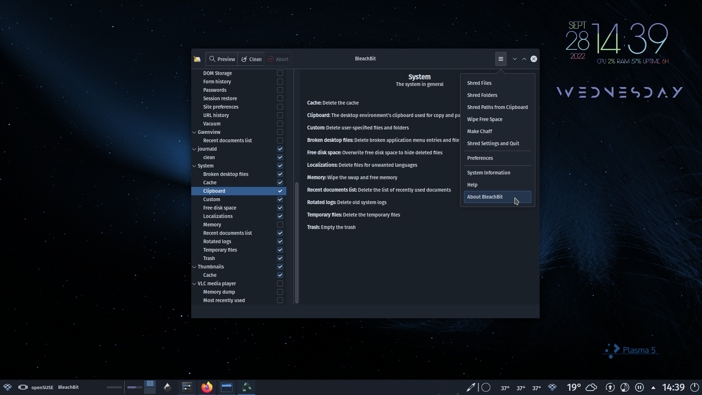702x395 pixels.
Task: Open the application launcher in taskbar
Action: (7, 387)
